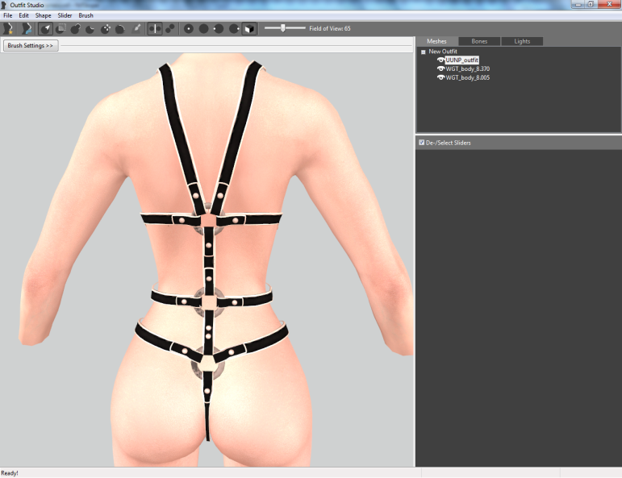622x478 pixels.
Task: Click the Outfit Studio title bar icon
Action: tap(4, 5)
